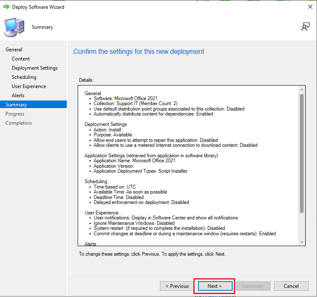Select the User Experience step
The image size is (317, 297).
click(x=29, y=86)
